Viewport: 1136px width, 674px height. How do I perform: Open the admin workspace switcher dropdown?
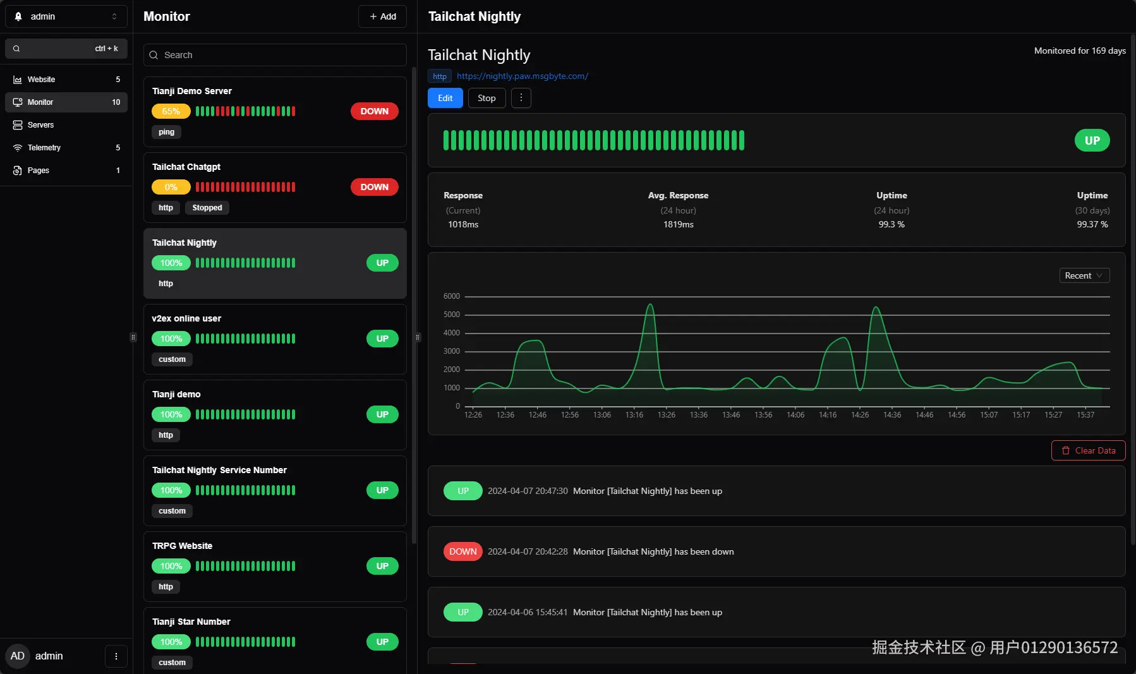point(66,16)
